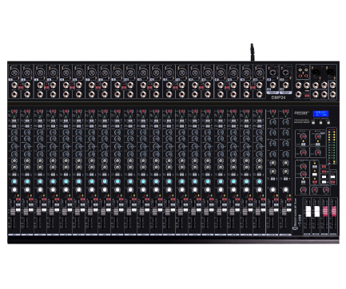Click the first combo input jack above DMP24 label
The image size is (346, 289).
272,73
